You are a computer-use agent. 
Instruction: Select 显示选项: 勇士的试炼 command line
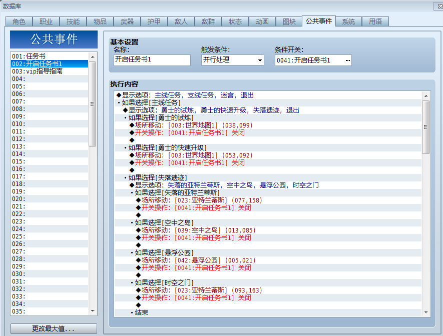tap(268, 110)
